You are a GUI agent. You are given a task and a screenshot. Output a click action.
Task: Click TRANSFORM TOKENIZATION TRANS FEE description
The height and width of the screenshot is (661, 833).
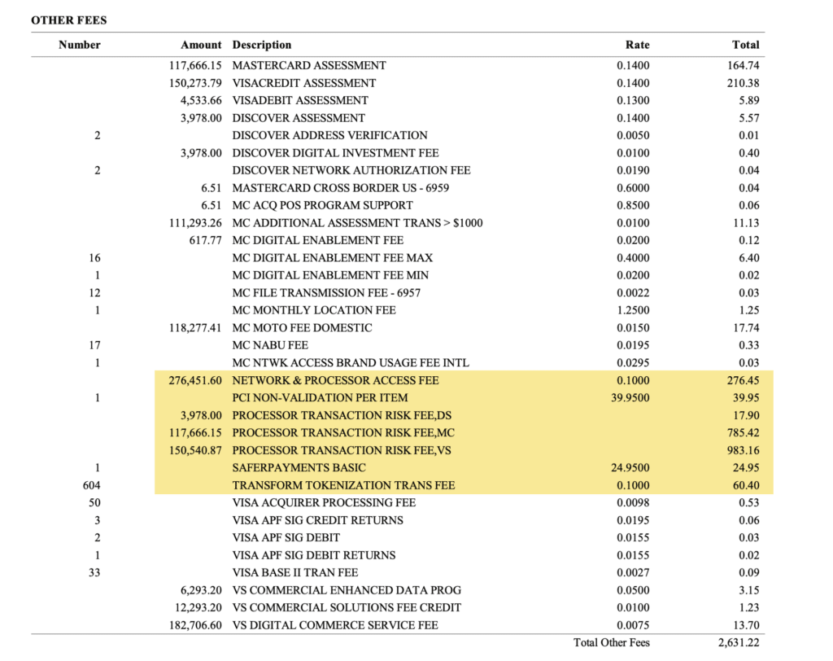coord(343,485)
